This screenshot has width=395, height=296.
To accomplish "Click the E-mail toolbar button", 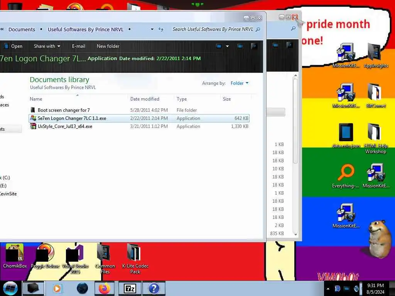I will click(79, 46).
